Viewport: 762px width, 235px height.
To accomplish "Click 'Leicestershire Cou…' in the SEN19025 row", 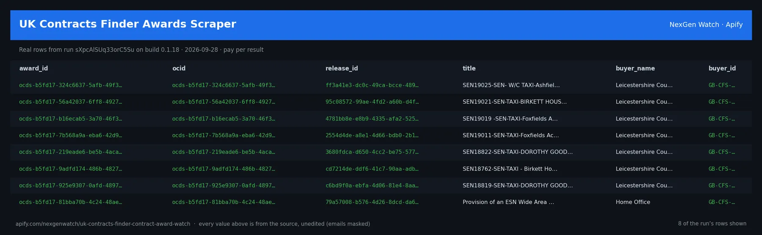I will pyautogui.click(x=644, y=85).
